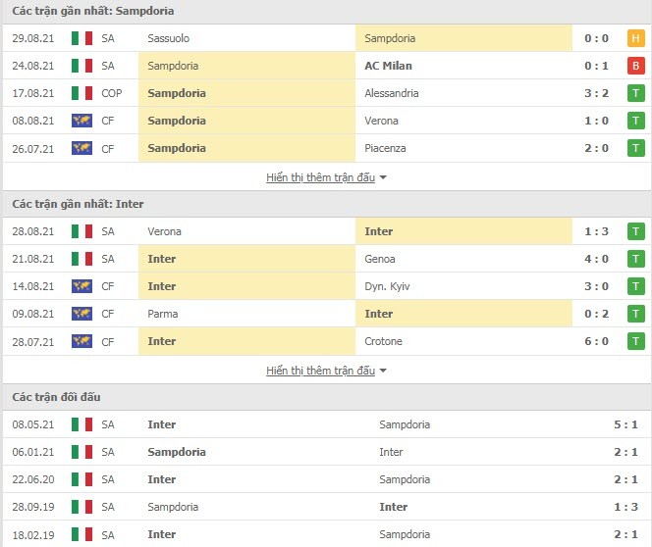Open the Inter vs Genoa 4:0 match row
This screenshot has width=652, height=547.
pyautogui.click(x=326, y=259)
